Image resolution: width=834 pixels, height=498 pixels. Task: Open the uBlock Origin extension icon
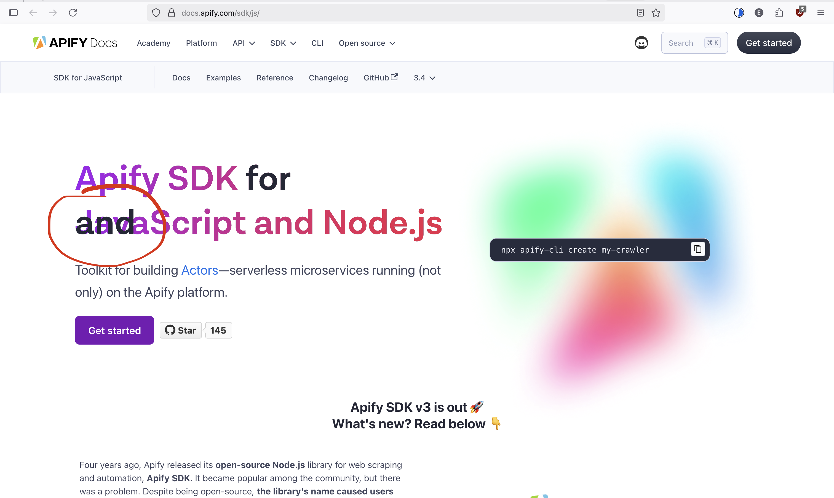pyautogui.click(x=800, y=12)
